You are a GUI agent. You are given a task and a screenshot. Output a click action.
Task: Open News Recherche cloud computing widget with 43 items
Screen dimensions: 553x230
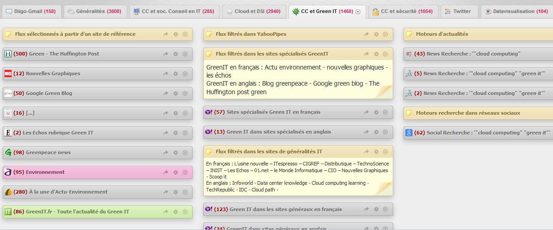(x=478, y=54)
